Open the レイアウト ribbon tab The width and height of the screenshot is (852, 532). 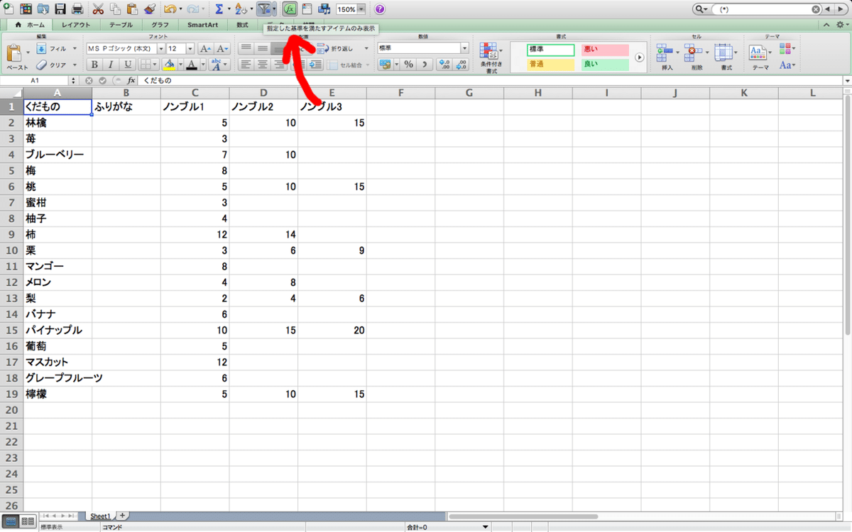click(x=76, y=25)
